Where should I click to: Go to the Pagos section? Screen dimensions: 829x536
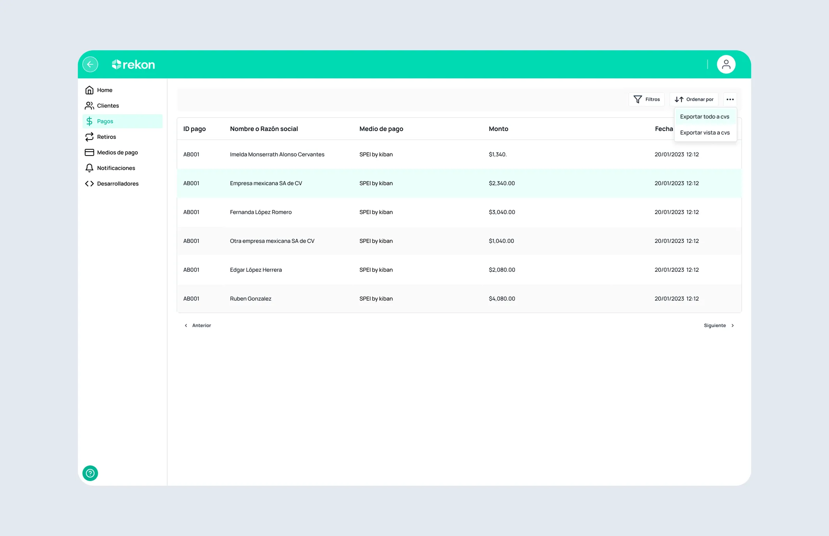[x=122, y=121]
